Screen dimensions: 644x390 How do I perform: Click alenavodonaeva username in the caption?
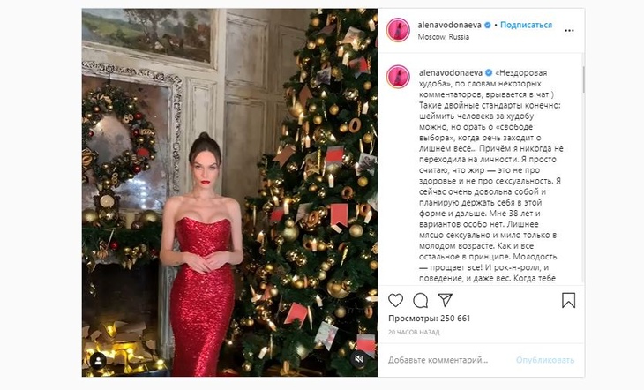pos(451,72)
